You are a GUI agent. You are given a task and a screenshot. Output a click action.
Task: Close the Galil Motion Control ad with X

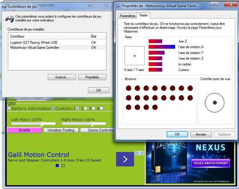point(142,153)
